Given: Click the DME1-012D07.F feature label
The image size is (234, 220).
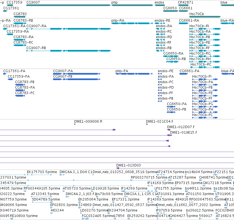Looking at the screenshot, I should (x=181, y=127).
